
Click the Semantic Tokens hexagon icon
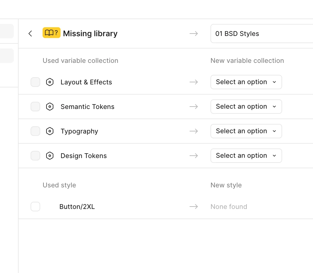click(x=50, y=107)
